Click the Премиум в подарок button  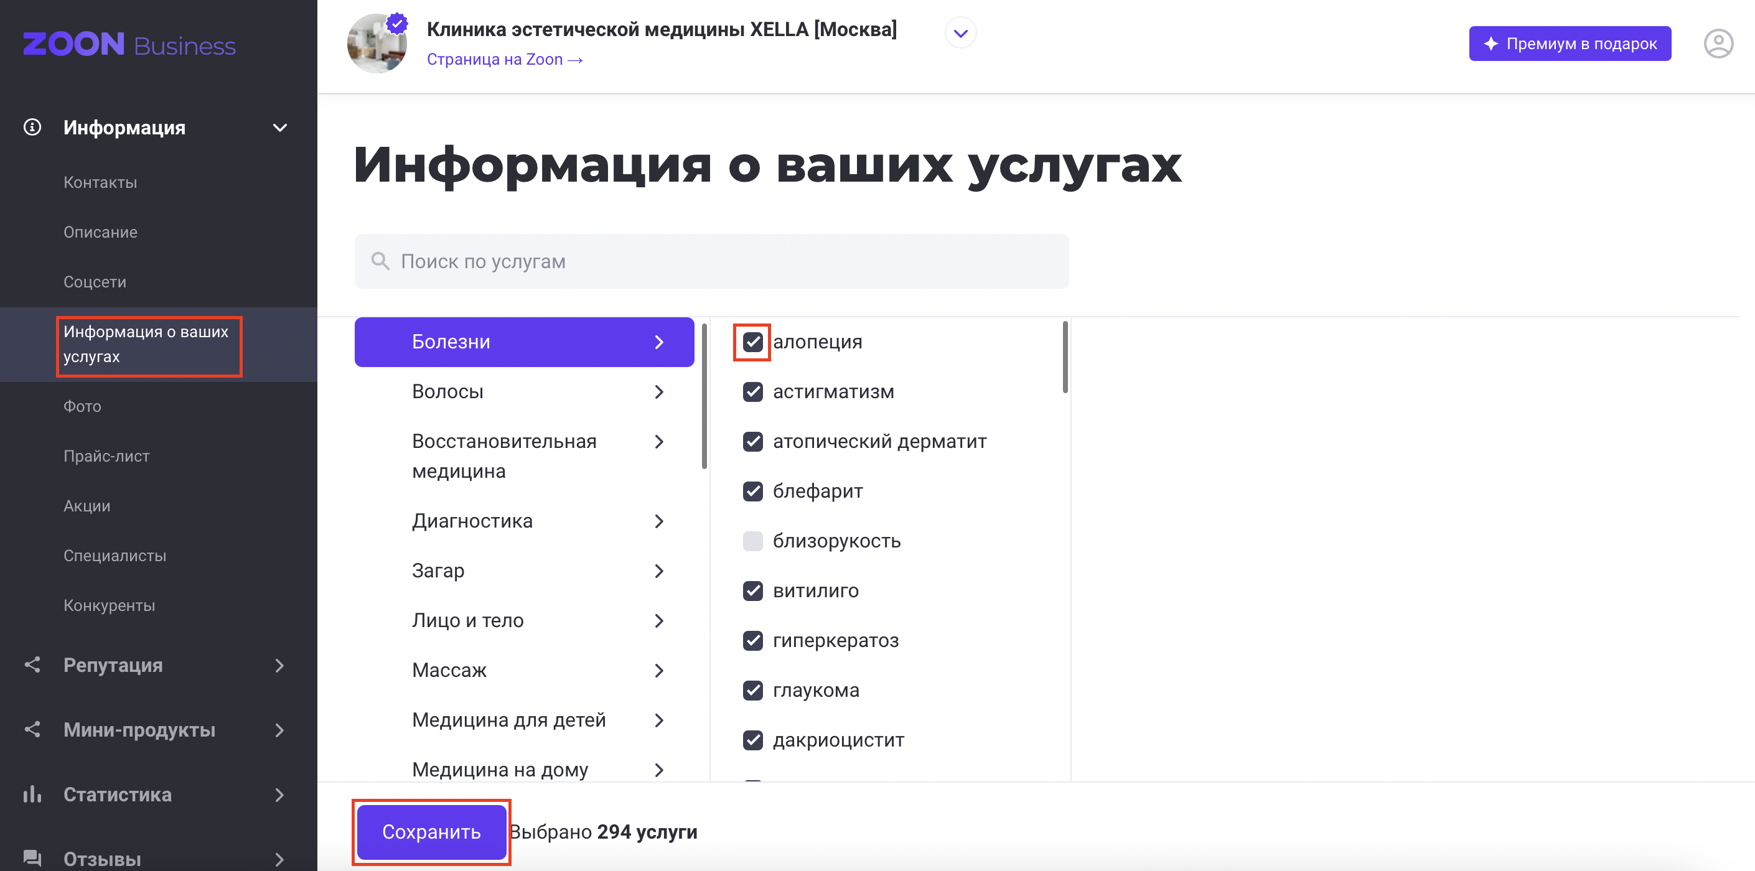coord(1569,44)
